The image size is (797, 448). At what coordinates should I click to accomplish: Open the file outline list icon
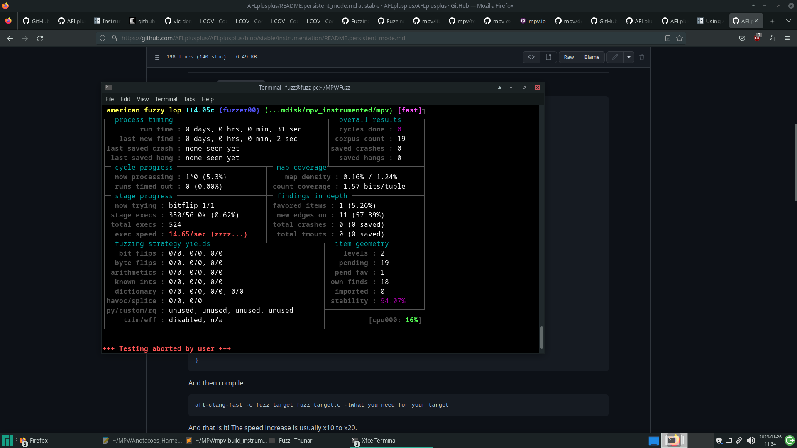(156, 57)
